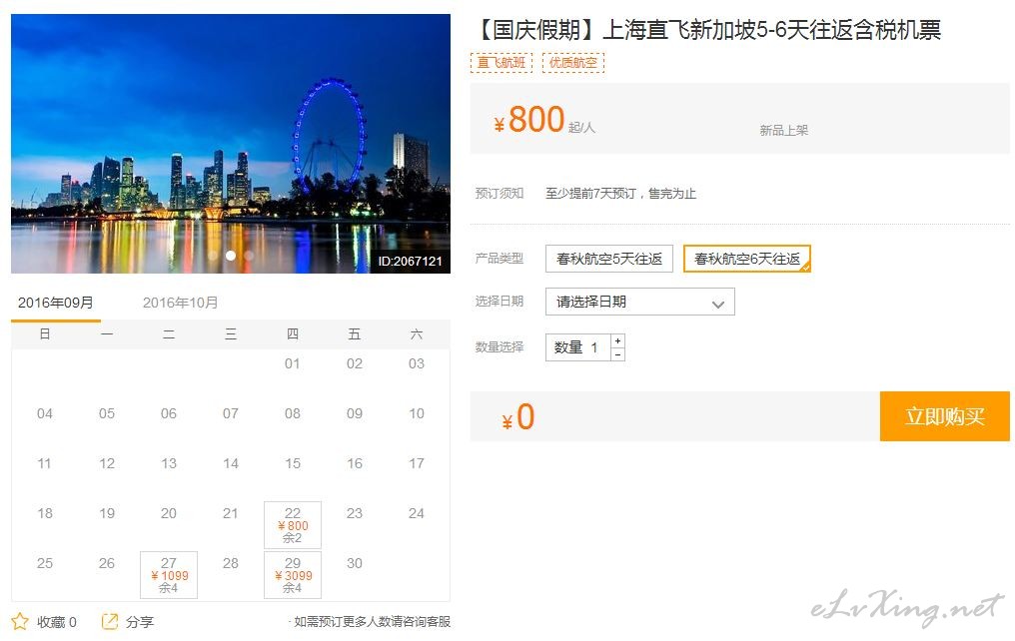The width and height of the screenshot is (1015, 641).
Task: Increase quantity with the plus stepper
Action: 618,340
